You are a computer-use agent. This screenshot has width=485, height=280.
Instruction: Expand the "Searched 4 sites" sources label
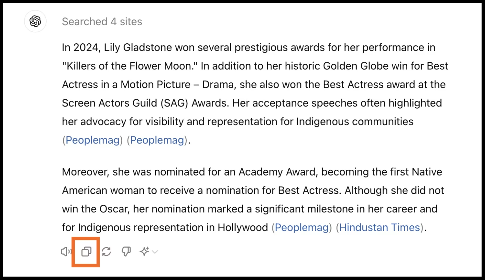(102, 22)
